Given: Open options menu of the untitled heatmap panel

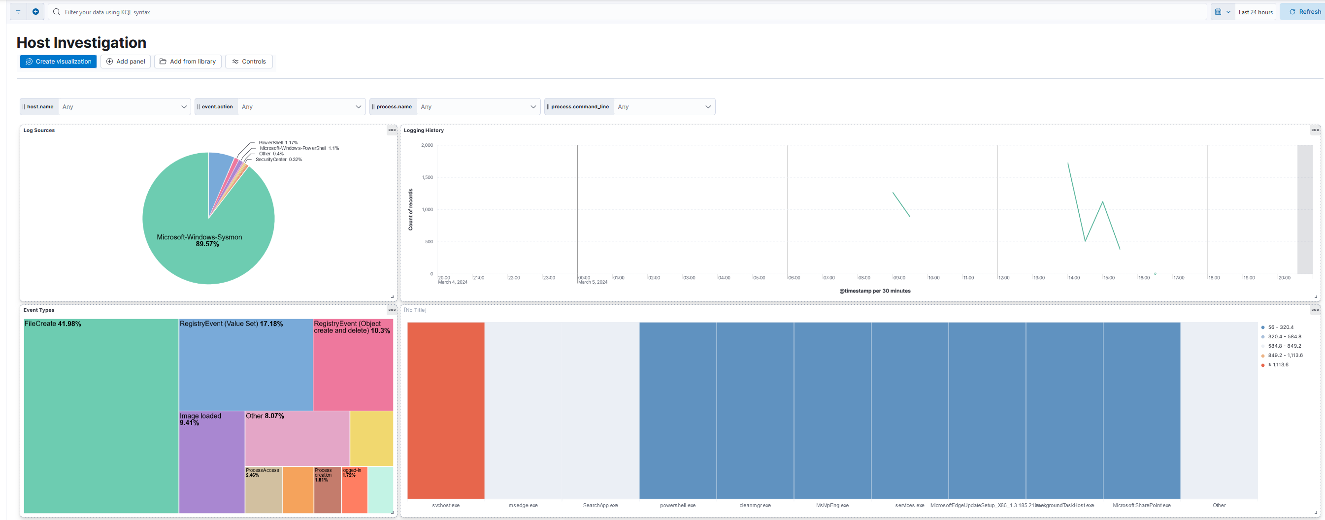Looking at the screenshot, I should [1315, 310].
